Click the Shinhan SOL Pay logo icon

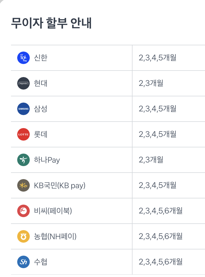click(23, 58)
